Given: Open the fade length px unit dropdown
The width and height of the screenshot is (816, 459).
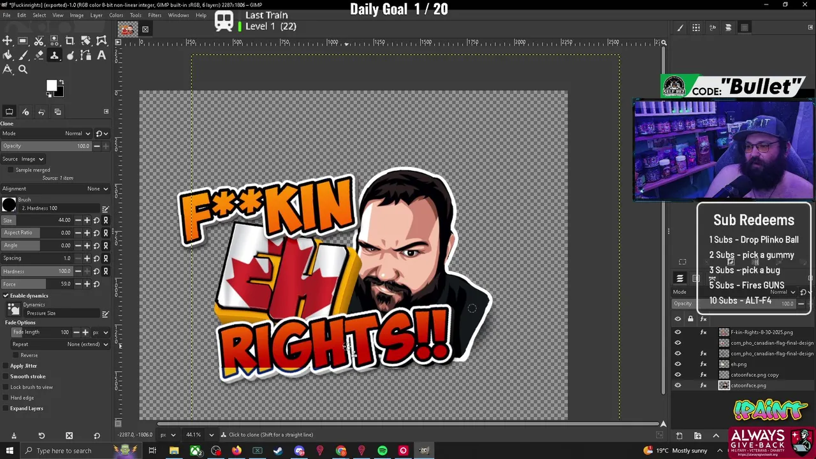Looking at the screenshot, I should (x=100, y=332).
